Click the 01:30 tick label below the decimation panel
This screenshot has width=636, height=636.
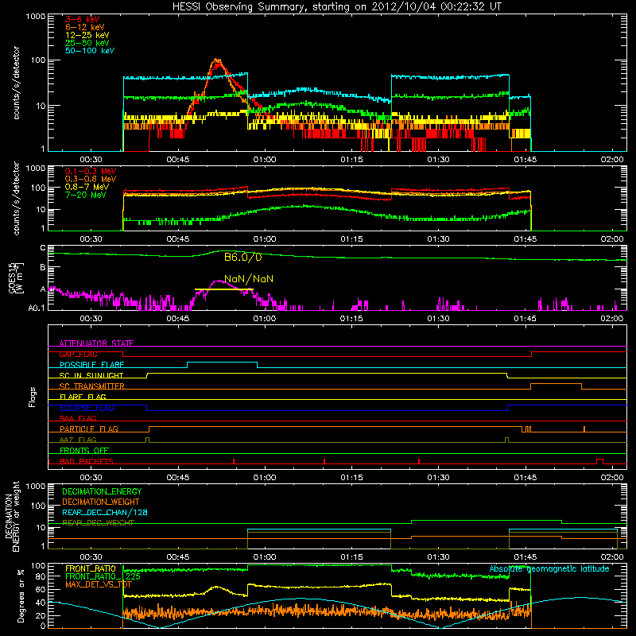[438, 557]
